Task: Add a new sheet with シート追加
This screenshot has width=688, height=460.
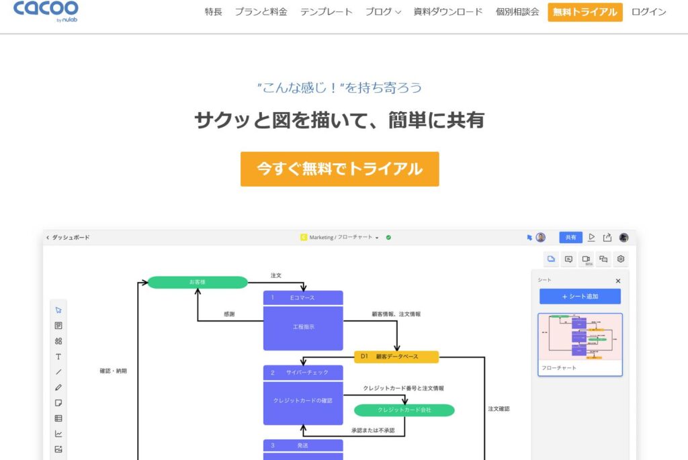Action: click(580, 295)
